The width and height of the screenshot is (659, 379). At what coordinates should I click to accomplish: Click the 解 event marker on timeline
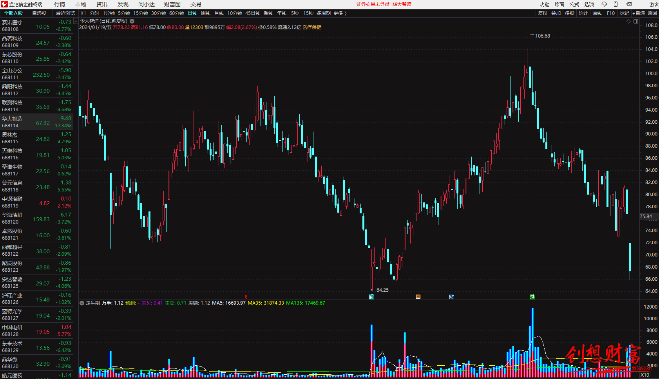pos(371,297)
